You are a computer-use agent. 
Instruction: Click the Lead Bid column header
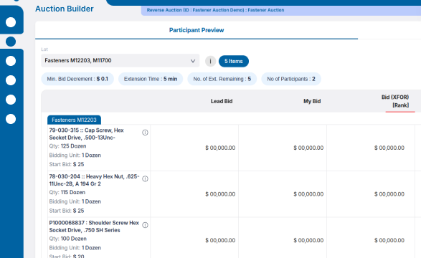(x=222, y=101)
